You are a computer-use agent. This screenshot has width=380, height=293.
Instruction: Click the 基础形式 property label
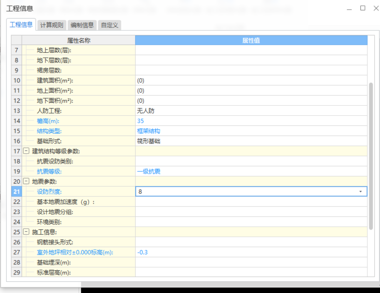point(49,141)
